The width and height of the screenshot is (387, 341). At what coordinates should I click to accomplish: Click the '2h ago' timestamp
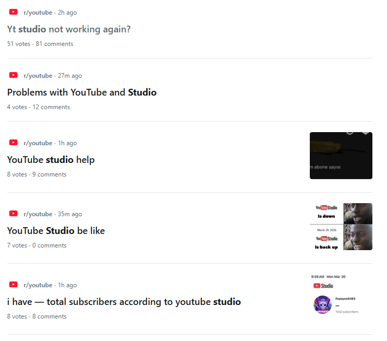point(67,13)
